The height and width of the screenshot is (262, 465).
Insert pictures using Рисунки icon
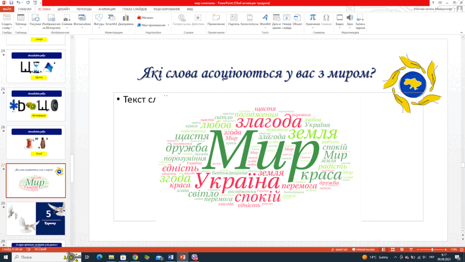click(x=35, y=21)
